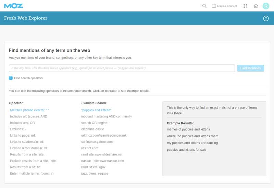Click the nascar -site:www.nascar.com example
This screenshot has width=274, height=188.
click(102, 161)
